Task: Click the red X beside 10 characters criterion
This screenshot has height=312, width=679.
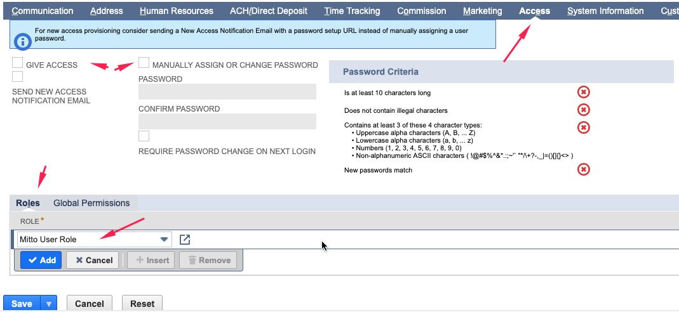Action: [583, 93]
